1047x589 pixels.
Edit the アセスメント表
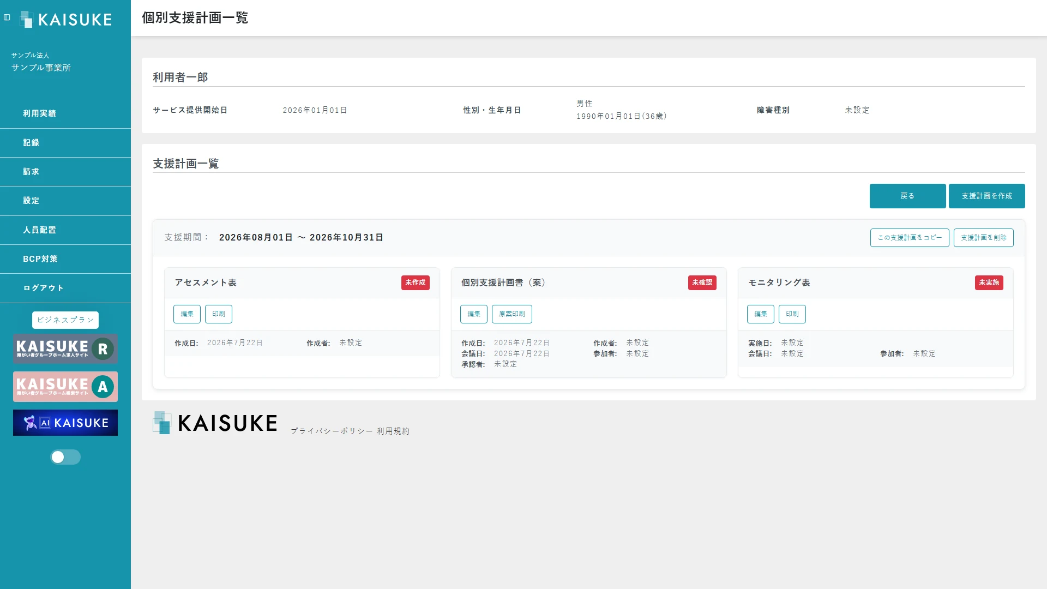tap(187, 314)
